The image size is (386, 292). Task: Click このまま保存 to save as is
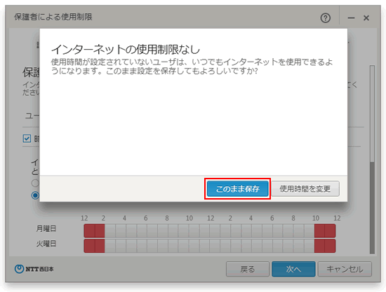pos(237,188)
